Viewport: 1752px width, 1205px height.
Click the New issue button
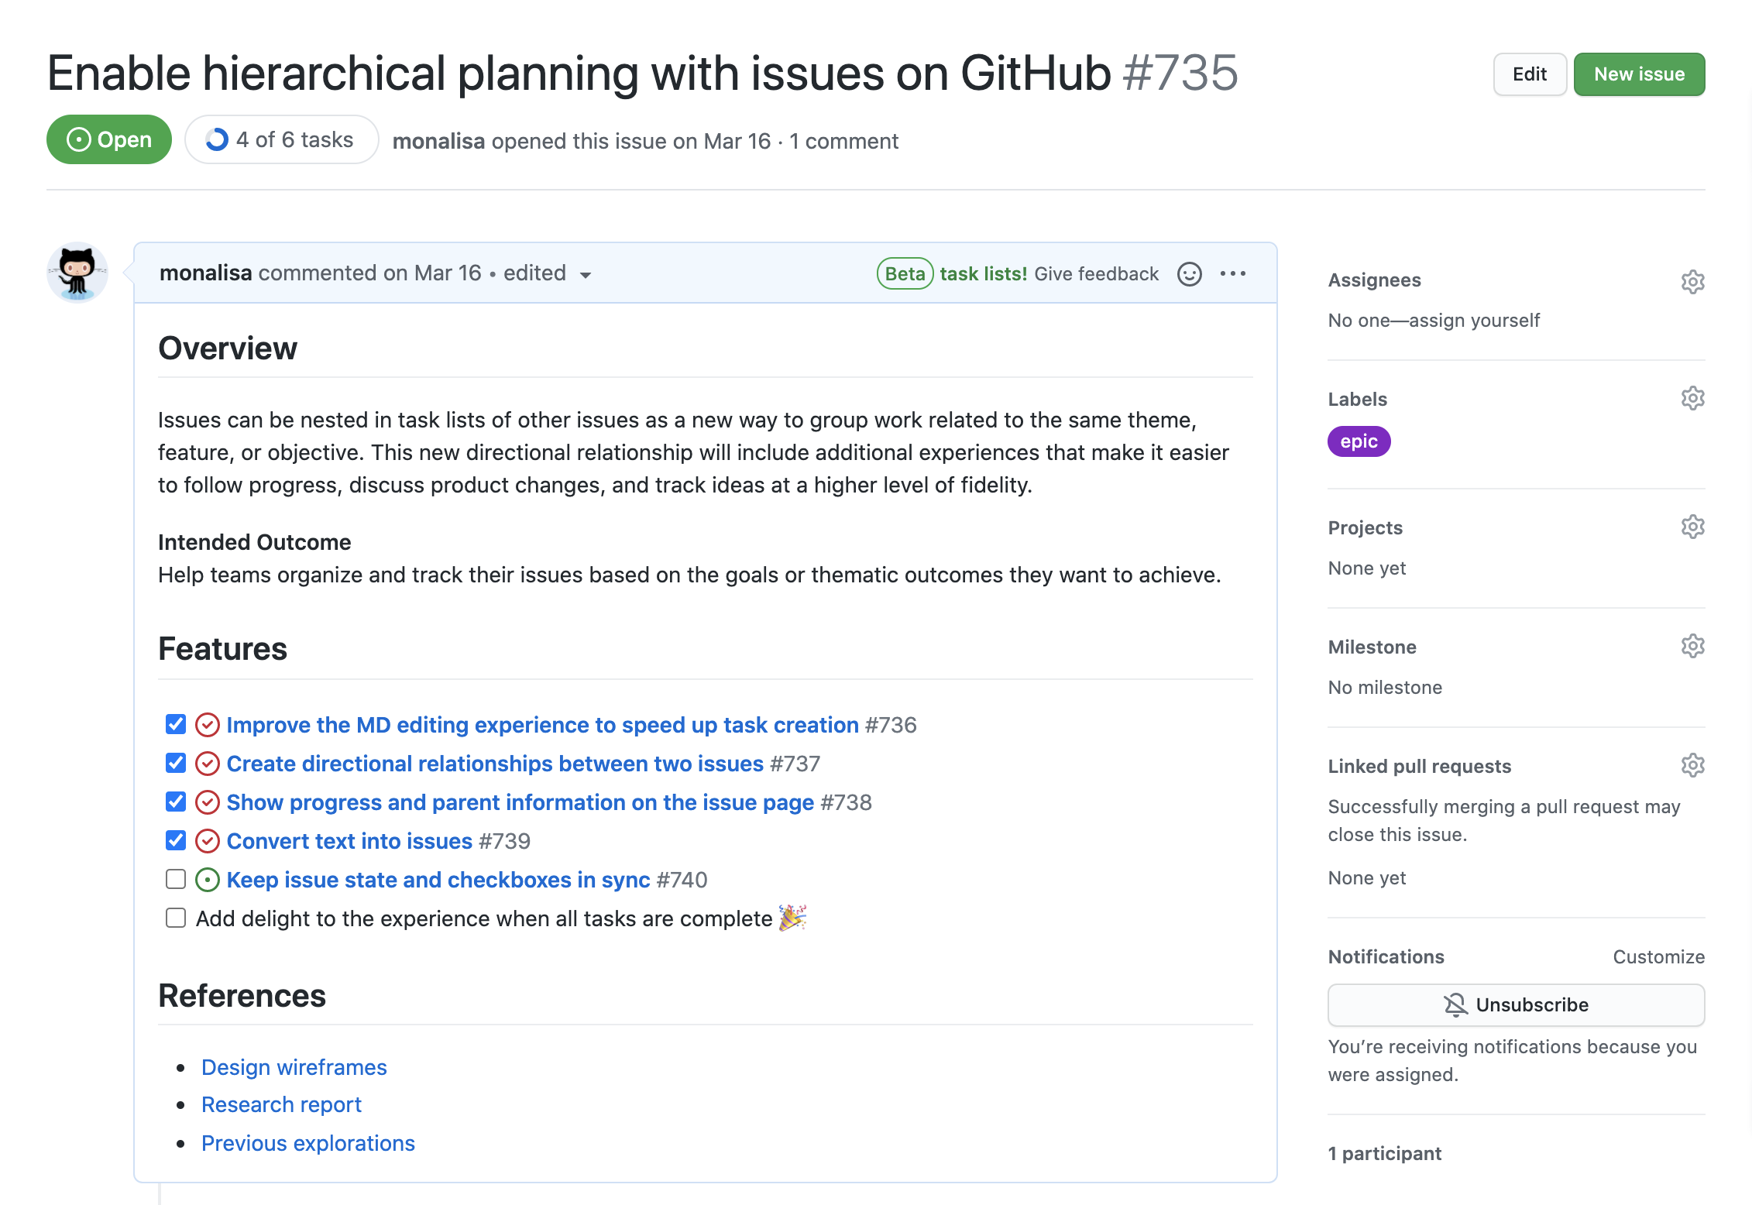(x=1639, y=74)
